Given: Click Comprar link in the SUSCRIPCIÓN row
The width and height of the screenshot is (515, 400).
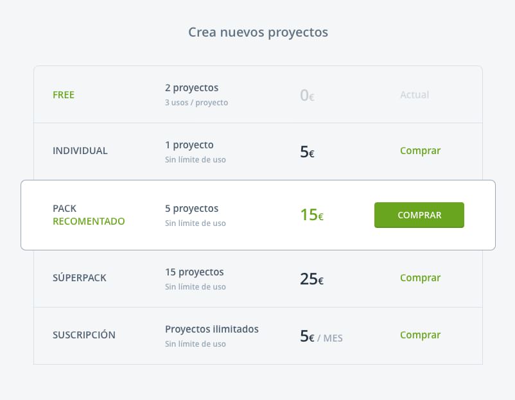Looking at the screenshot, I should [x=420, y=335].
